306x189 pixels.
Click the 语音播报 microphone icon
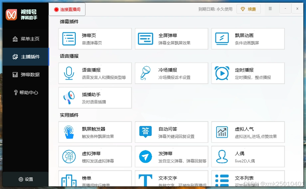69,73
